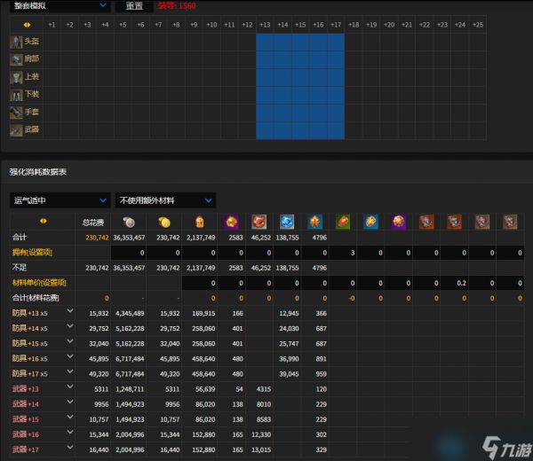Click the blue guardian stone icon
Viewport: 533px width, 461px height.
click(288, 222)
